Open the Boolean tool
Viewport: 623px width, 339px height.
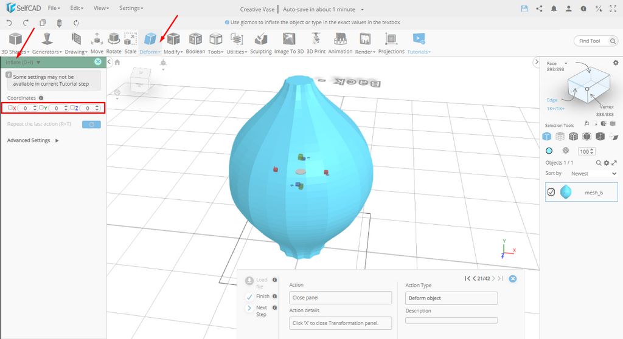coord(195,43)
